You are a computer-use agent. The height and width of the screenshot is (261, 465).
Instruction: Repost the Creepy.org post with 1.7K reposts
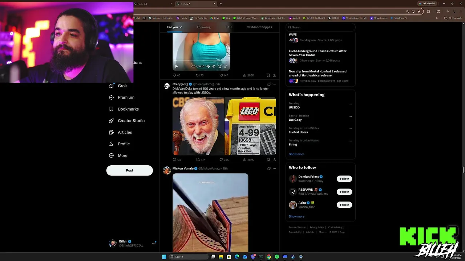(x=201, y=159)
